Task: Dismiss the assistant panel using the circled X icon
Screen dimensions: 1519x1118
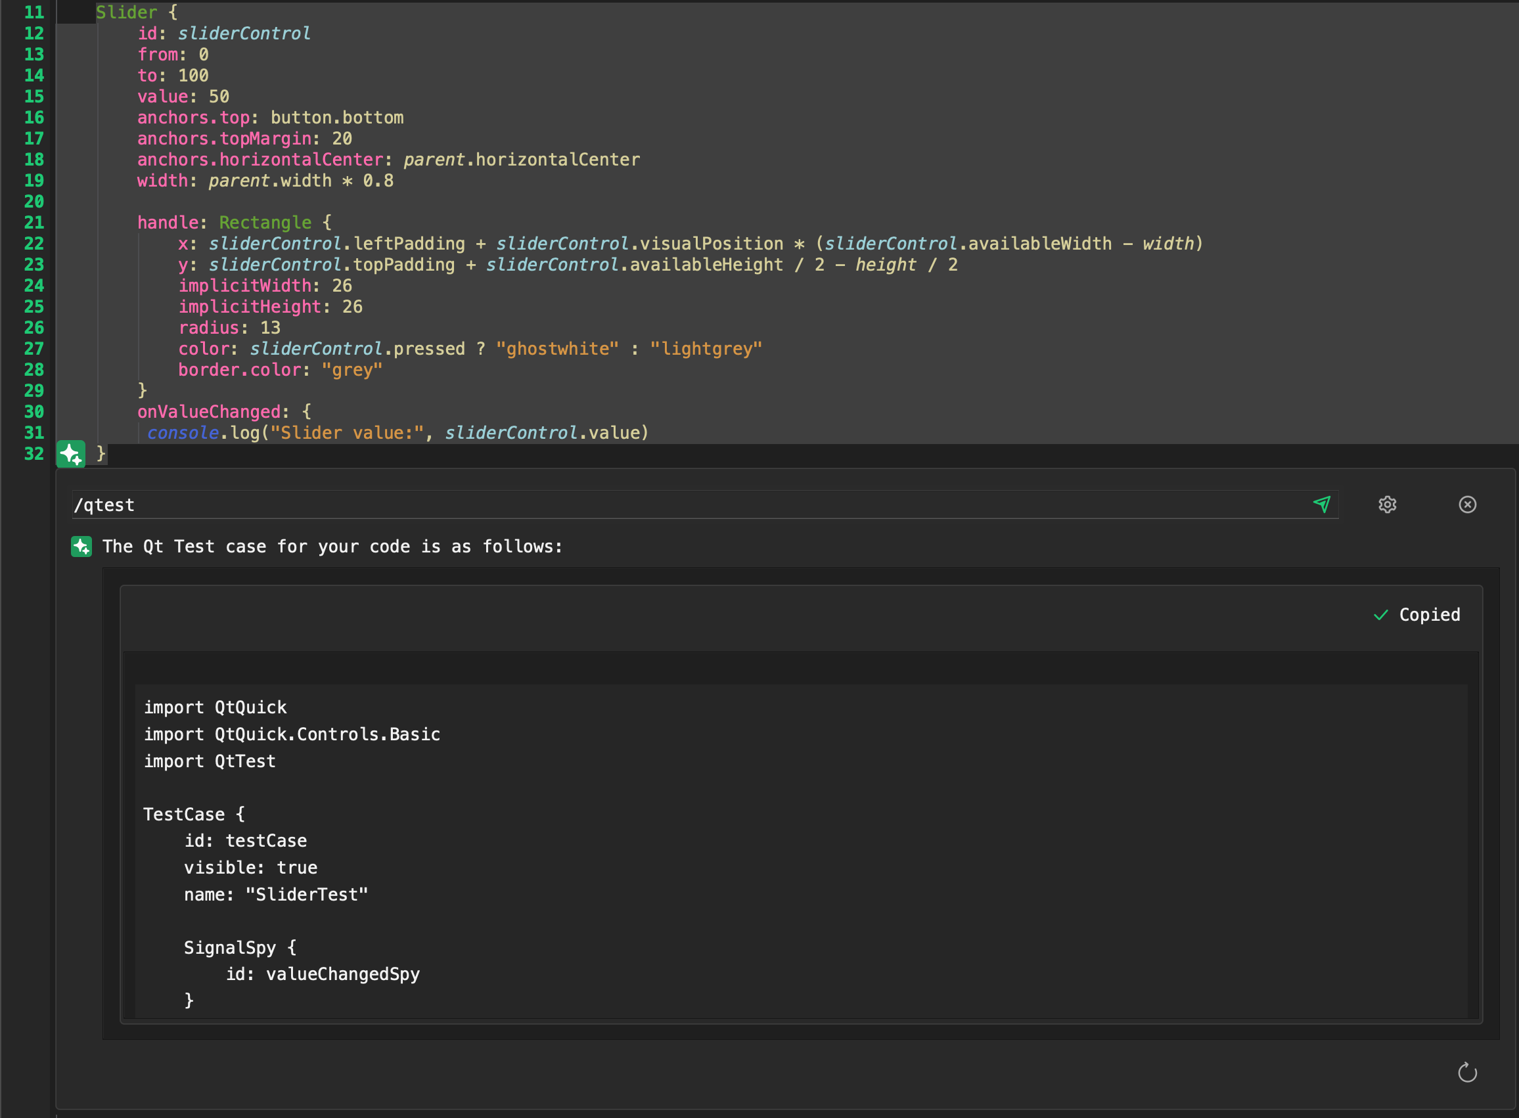Action: pos(1467,504)
